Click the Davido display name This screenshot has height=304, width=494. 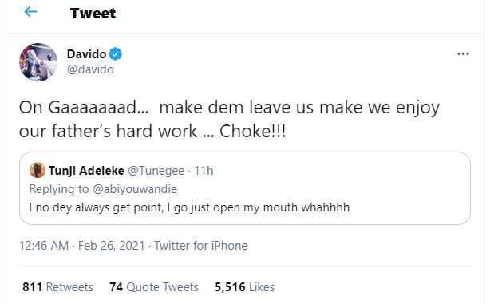[87, 54]
